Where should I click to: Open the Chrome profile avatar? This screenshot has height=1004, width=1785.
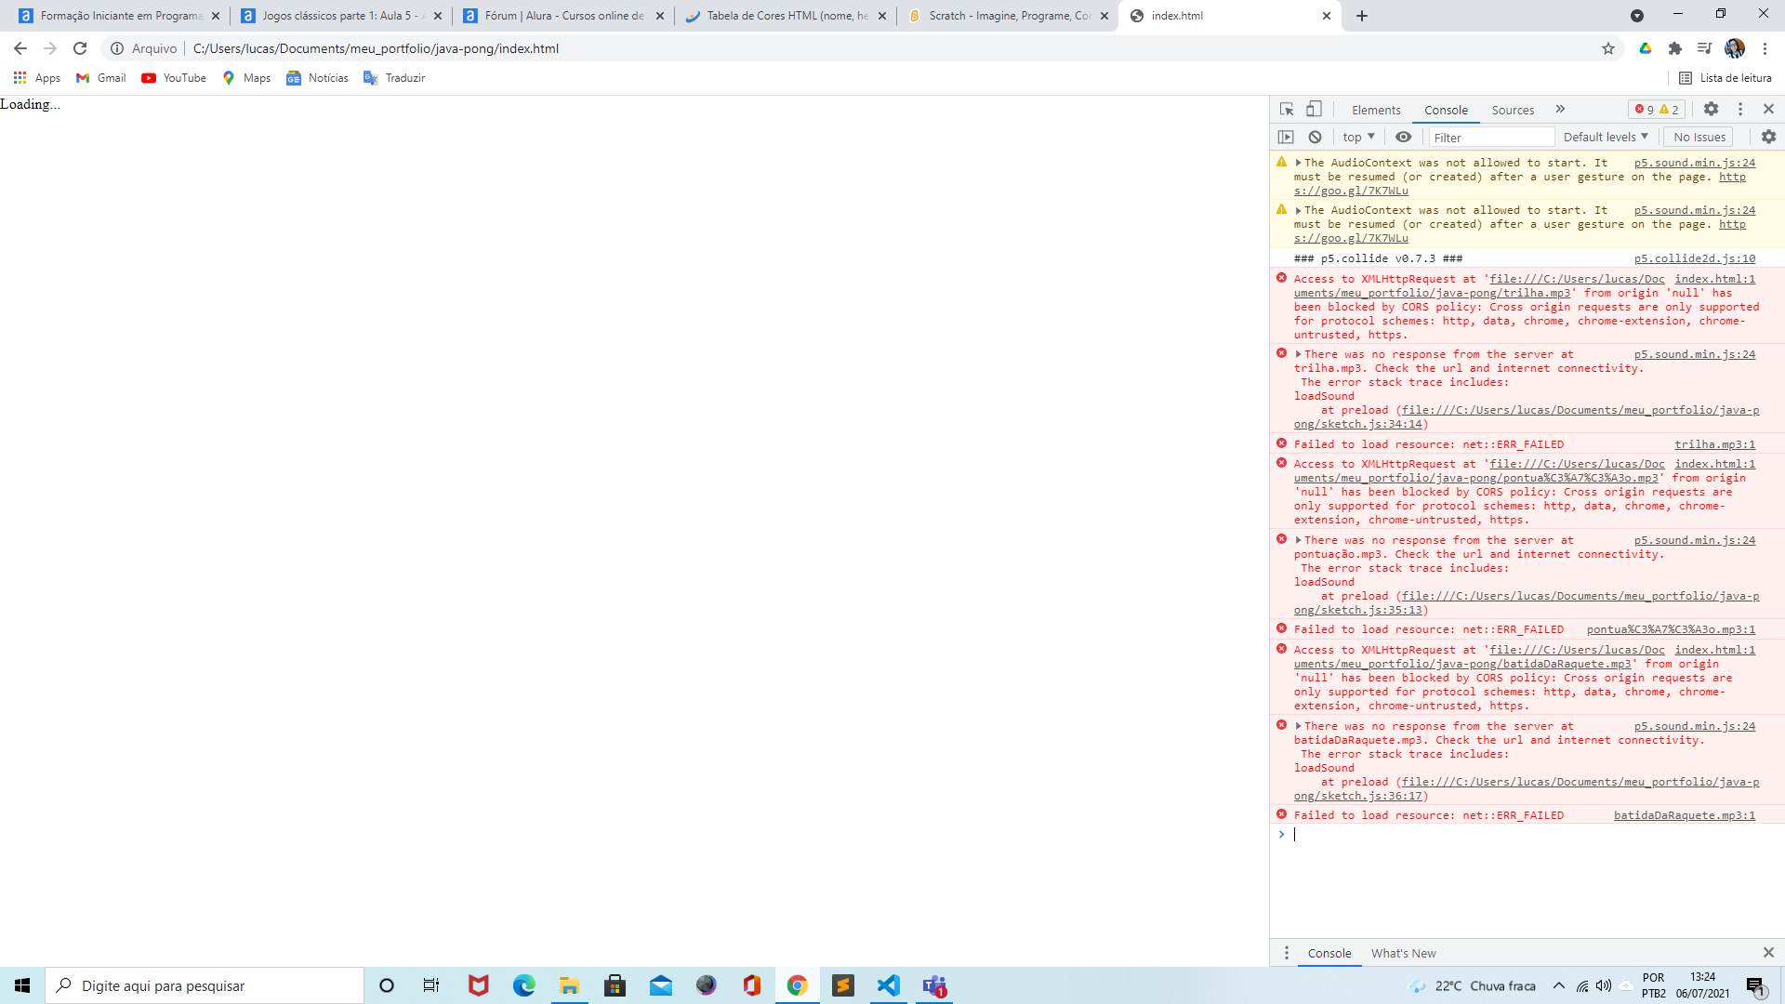[x=1735, y=48]
